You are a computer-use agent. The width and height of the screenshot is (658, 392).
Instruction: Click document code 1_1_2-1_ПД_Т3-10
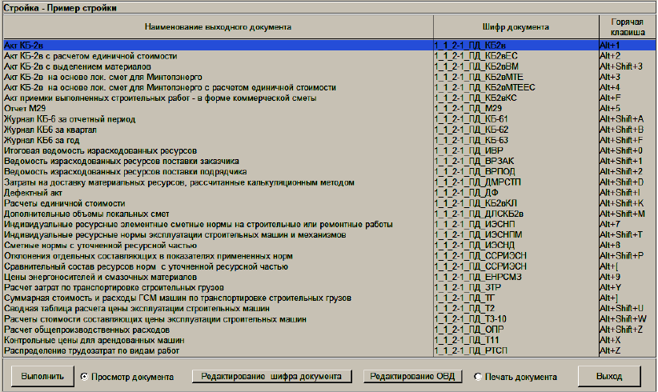click(471, 319)
